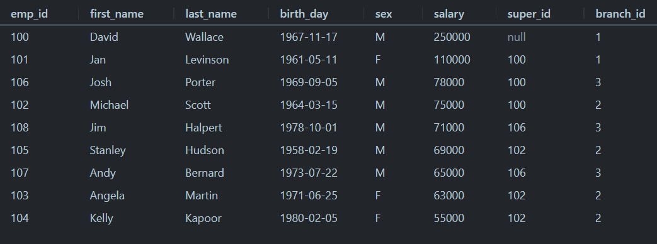Click the Halpert last name cell
The height and width of the screenshot is (244, 657).
click(x=203, y=128)
